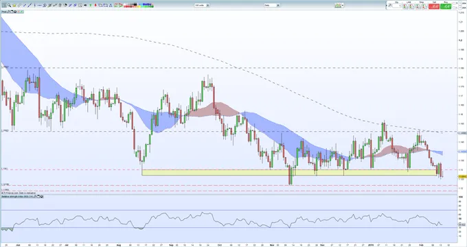This screenshot has width=467, height=247.
Task: Adjust the first Limit order stepper
Action: click(x=405, y=6)
